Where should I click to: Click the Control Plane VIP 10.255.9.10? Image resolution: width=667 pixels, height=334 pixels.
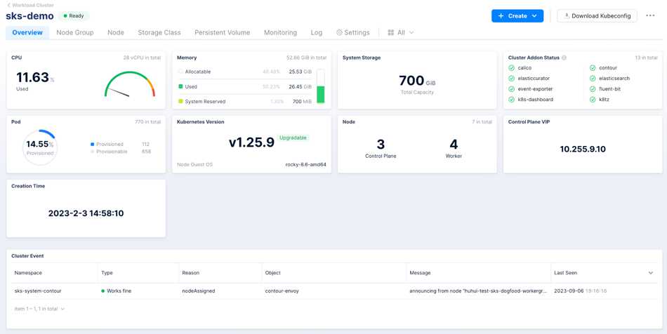click(x=583, y=149)
